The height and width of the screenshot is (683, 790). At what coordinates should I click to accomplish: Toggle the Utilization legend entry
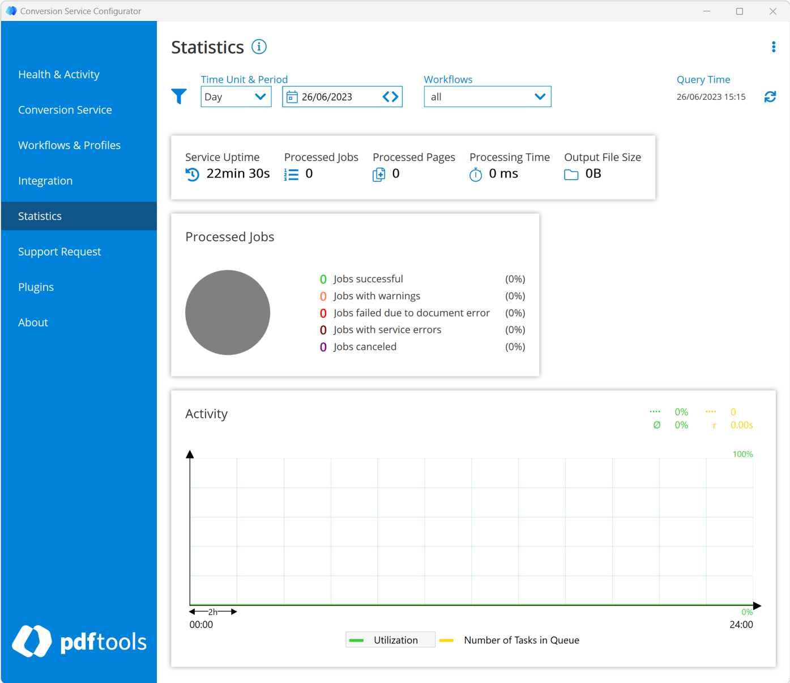390,639
